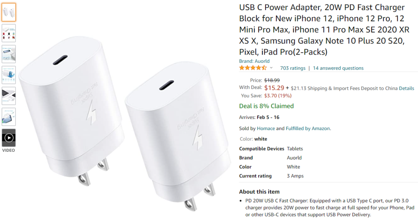Click the Deal is 8% Claimed text
This screenshot has height=218, width=418.
[x=266, y=106]
